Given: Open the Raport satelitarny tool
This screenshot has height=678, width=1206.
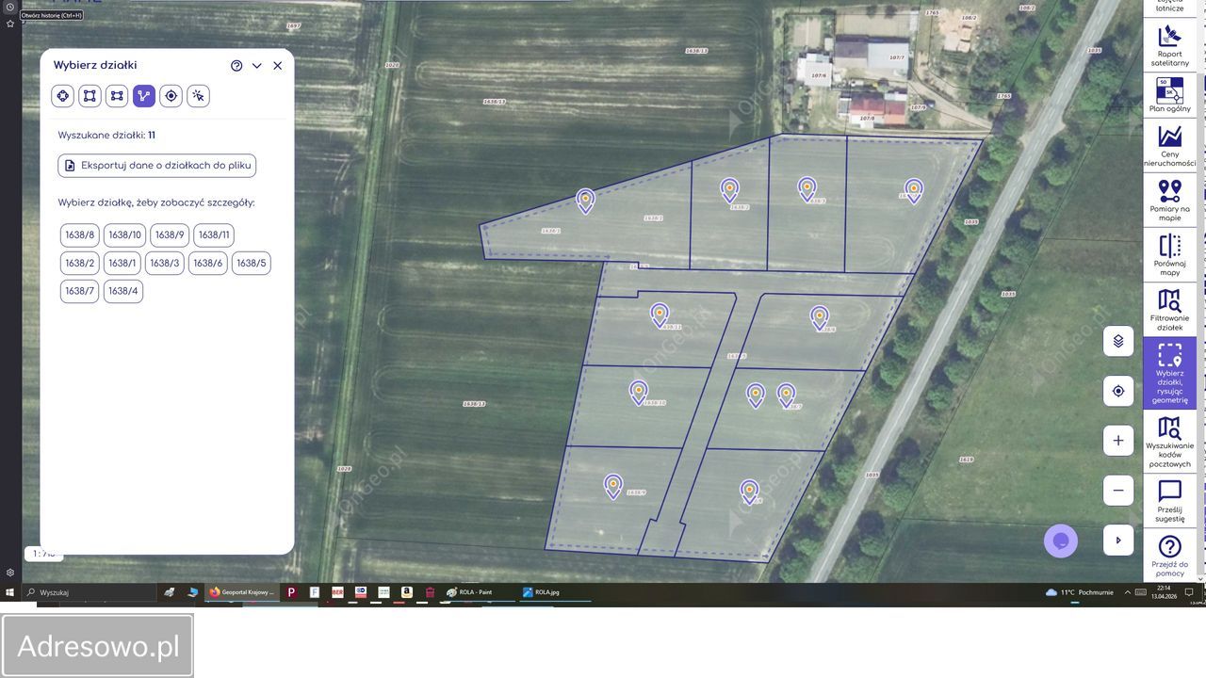Looking at the screenshot, I should tap(1169, 45).
